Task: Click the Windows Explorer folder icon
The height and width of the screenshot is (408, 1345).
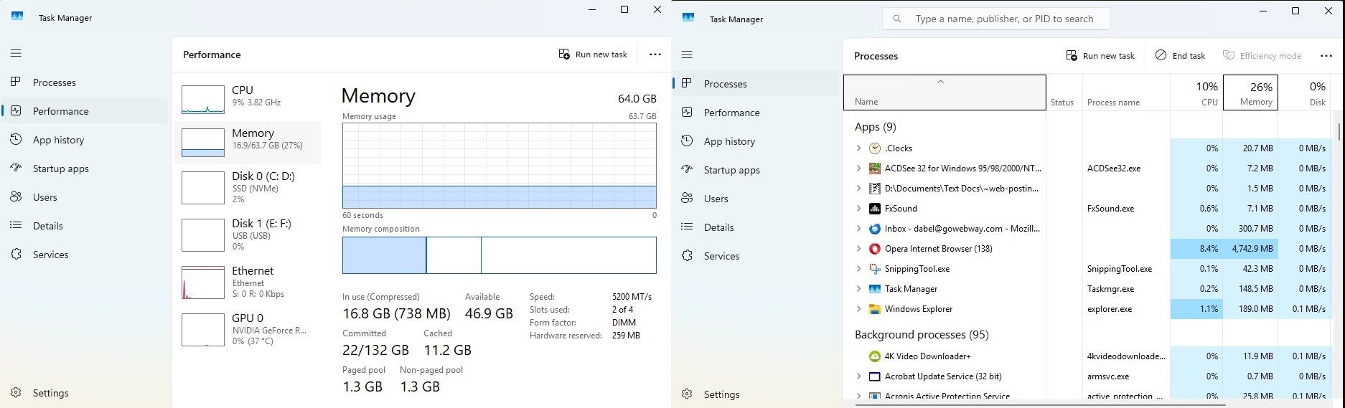Action: [874, 309]
